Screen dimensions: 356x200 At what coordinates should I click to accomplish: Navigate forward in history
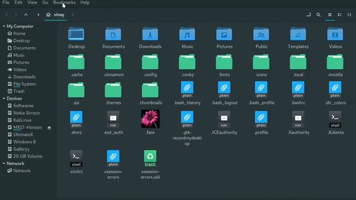(x=16, y=15)
